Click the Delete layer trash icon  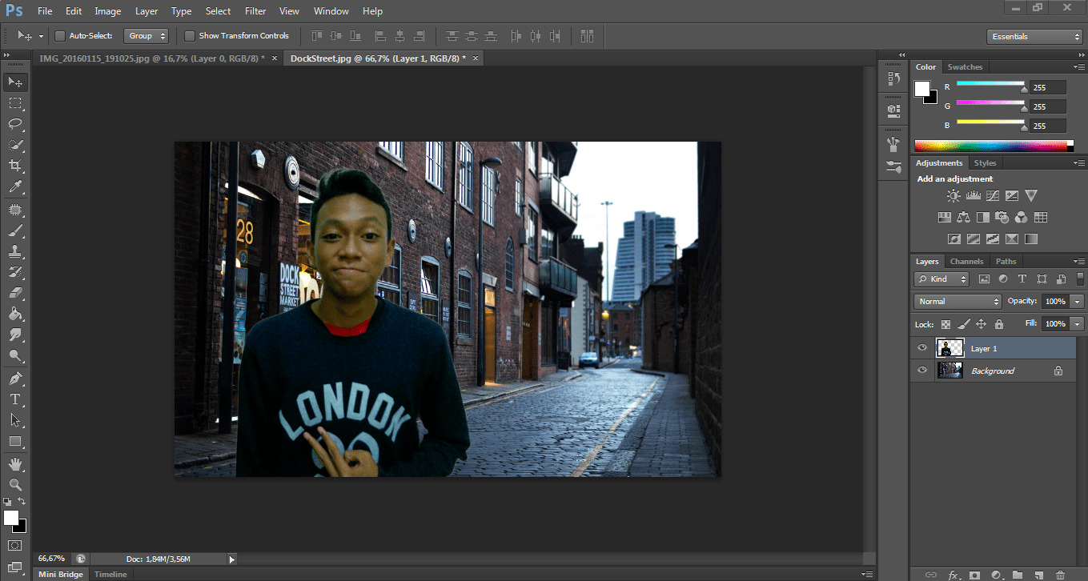1060,575
